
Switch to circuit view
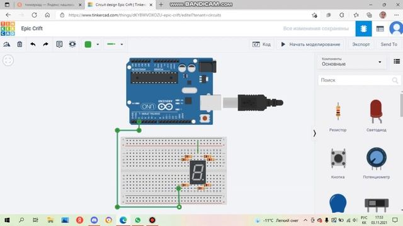tap(363, 29)
